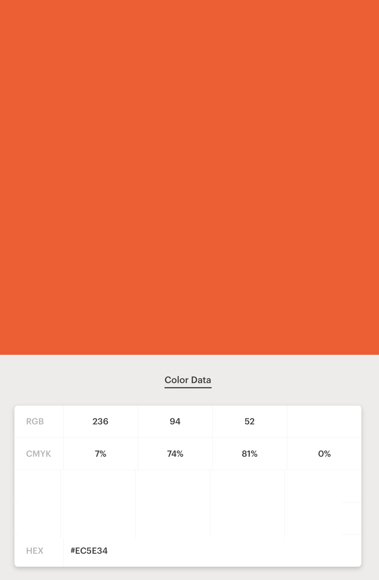The width and height of the screenshot is (379, 580).
Task: Click the blank cell directly below CMYK label
Action: click(x=38, y=486)
